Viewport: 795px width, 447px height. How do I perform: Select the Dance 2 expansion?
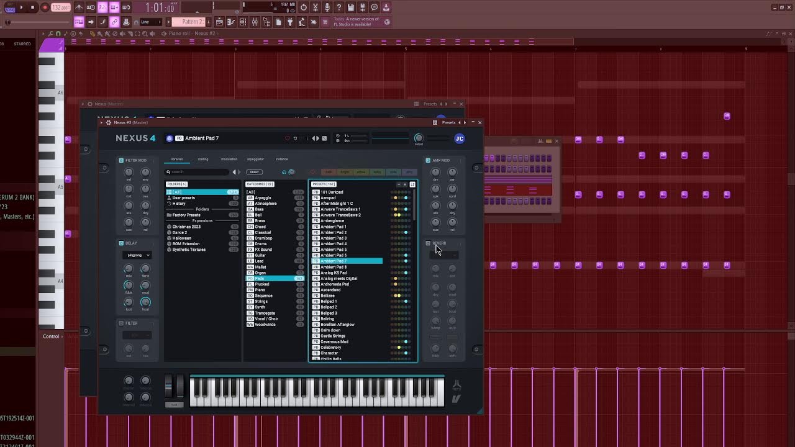[202, 232]
